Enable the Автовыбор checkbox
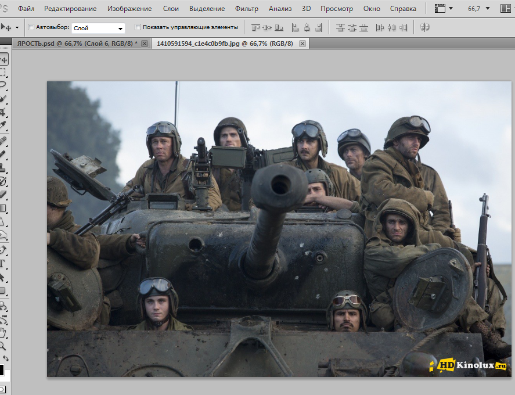The width and height of the screenshot is (515, 395). [31, 27]
